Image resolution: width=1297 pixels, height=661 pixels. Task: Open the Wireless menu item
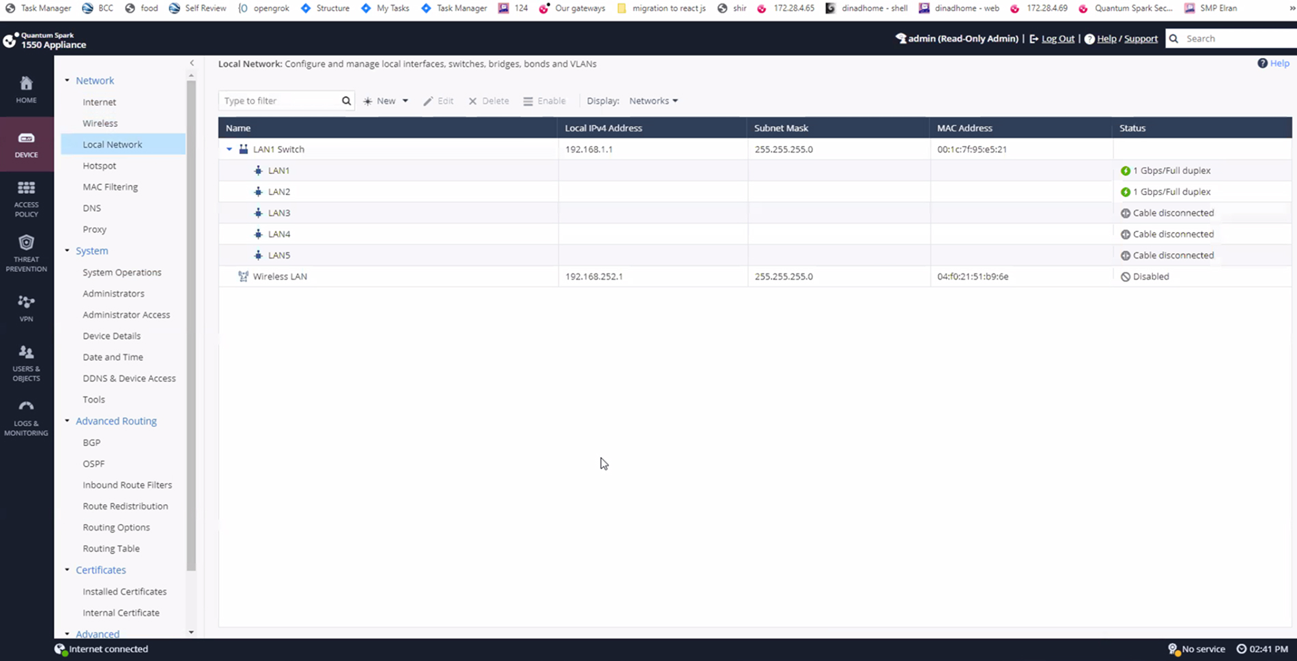[100, 123]
